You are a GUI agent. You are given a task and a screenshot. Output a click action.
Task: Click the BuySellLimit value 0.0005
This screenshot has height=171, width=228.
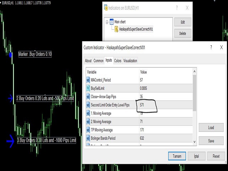[143, 88]
